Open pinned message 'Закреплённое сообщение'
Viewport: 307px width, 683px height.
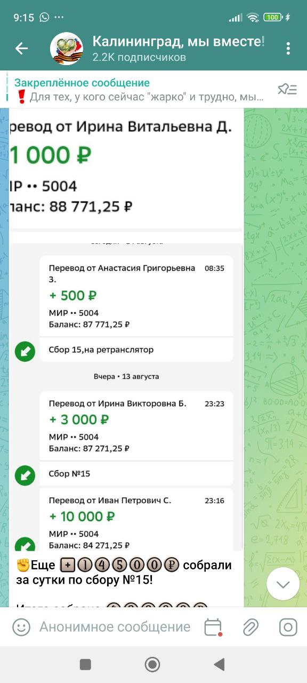139,90
